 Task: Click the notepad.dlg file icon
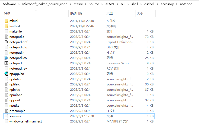point(6,47)
